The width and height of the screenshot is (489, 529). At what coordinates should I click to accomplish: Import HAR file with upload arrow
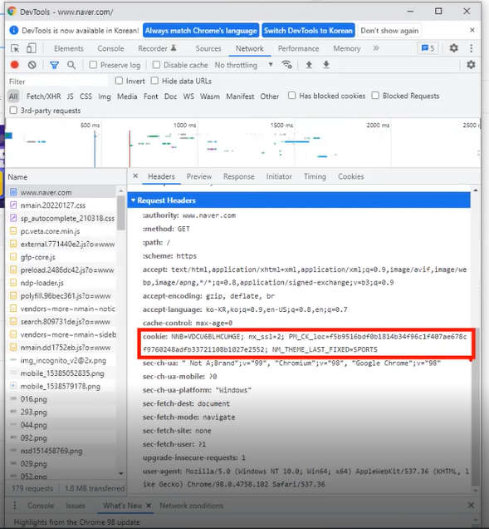309,64
